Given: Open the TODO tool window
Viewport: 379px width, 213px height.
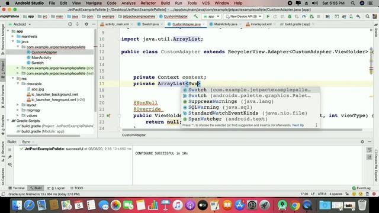Looking at the screenshot, I should coord(76,188).
